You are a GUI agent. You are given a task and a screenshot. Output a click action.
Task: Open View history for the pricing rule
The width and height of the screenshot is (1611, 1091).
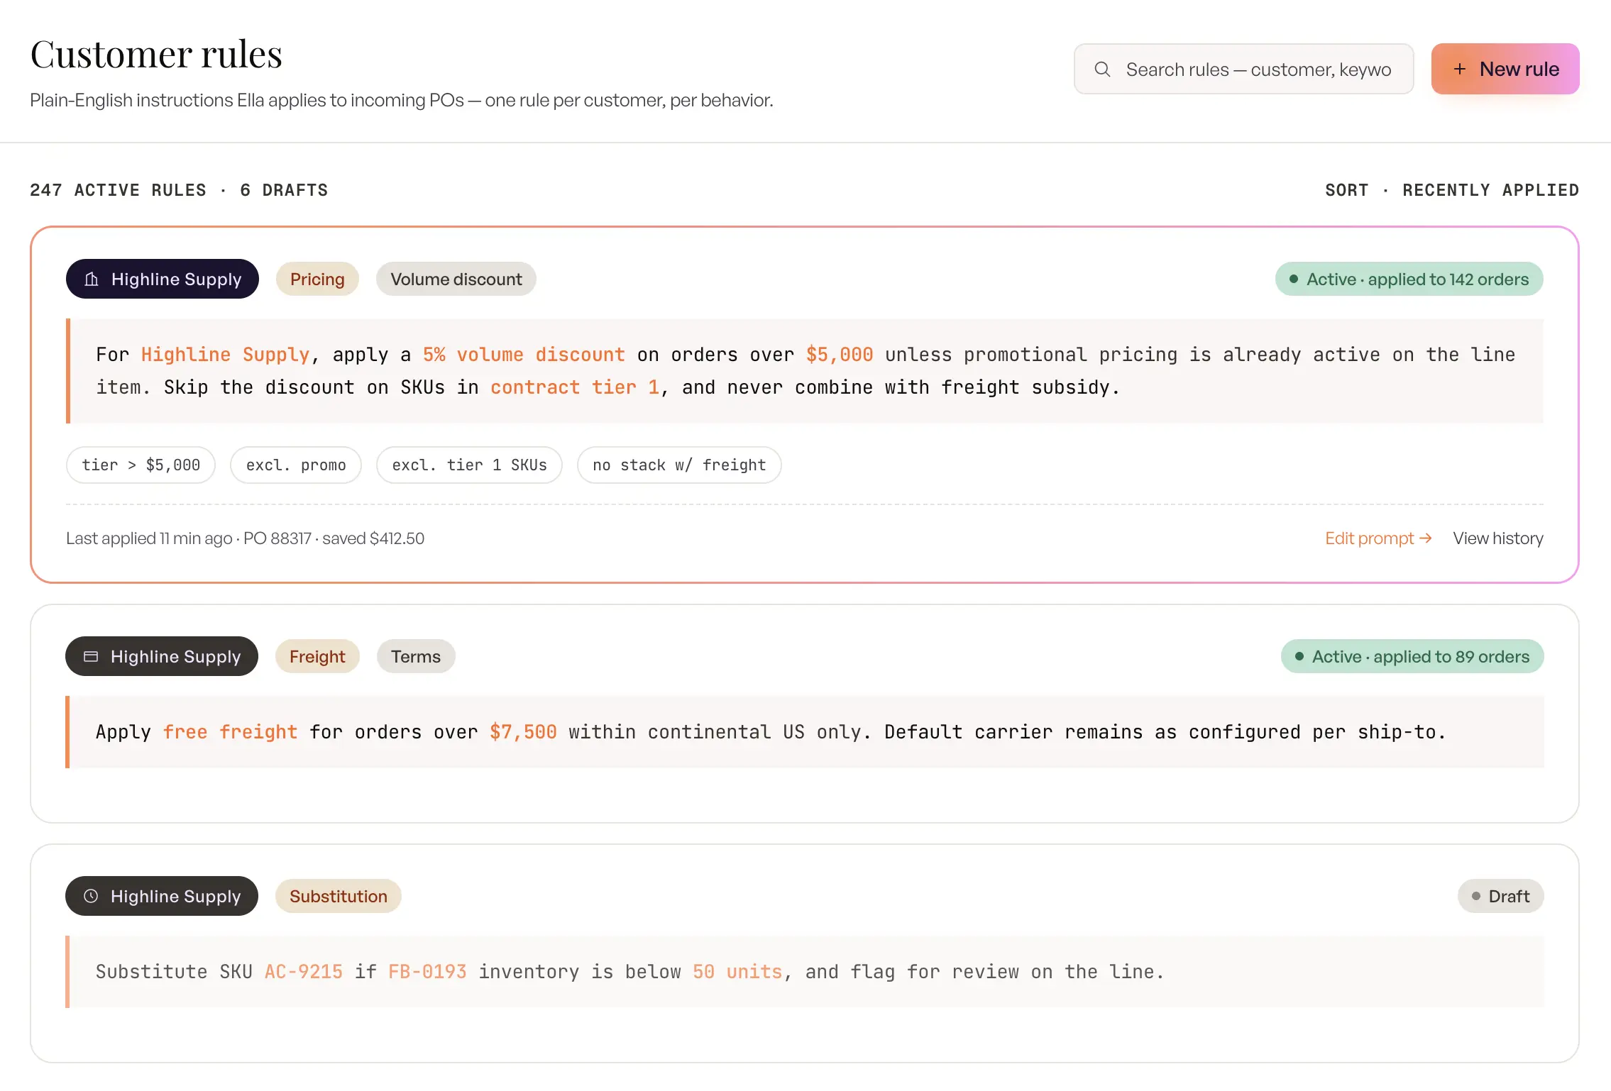tap(1498, 538)
